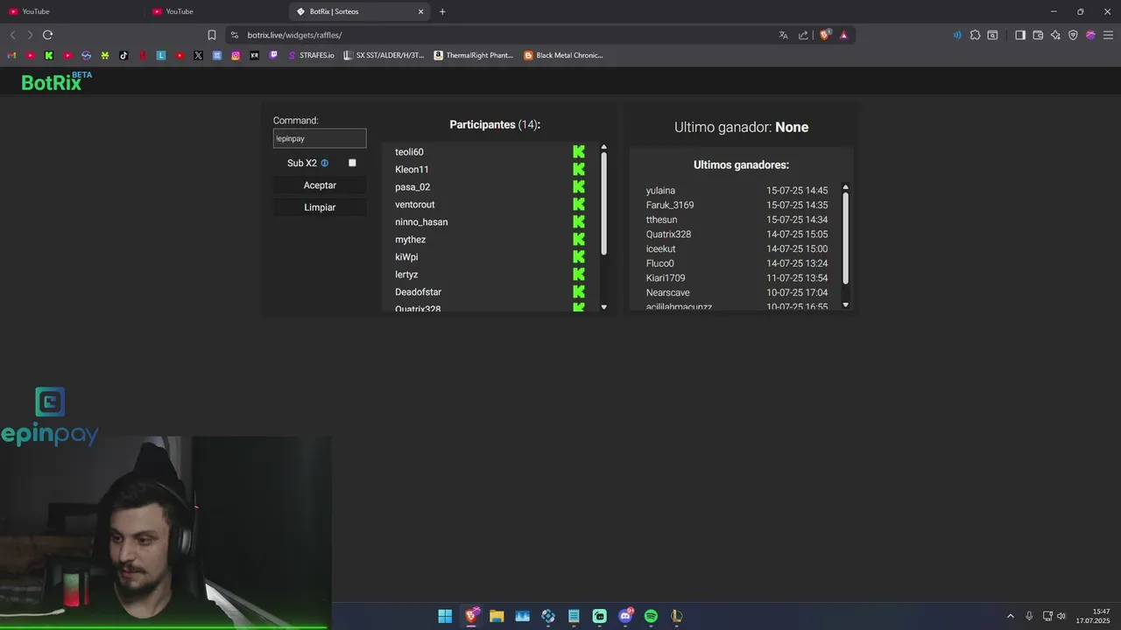Click Kick icon next to ventorout
This screenshot has height=630, width=1121.
tap(578, 205)
